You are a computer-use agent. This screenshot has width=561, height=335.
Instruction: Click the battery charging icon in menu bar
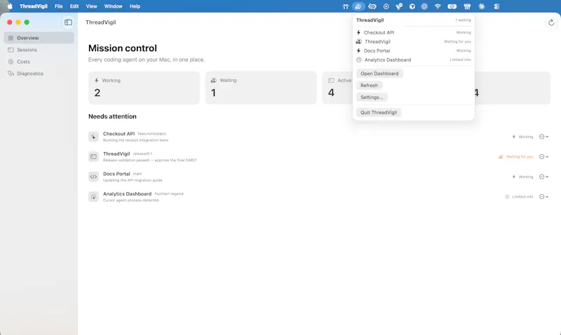[x=452, y=6]
